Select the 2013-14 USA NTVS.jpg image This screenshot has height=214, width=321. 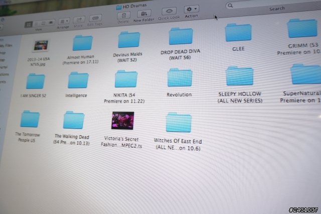pos(41,45)
